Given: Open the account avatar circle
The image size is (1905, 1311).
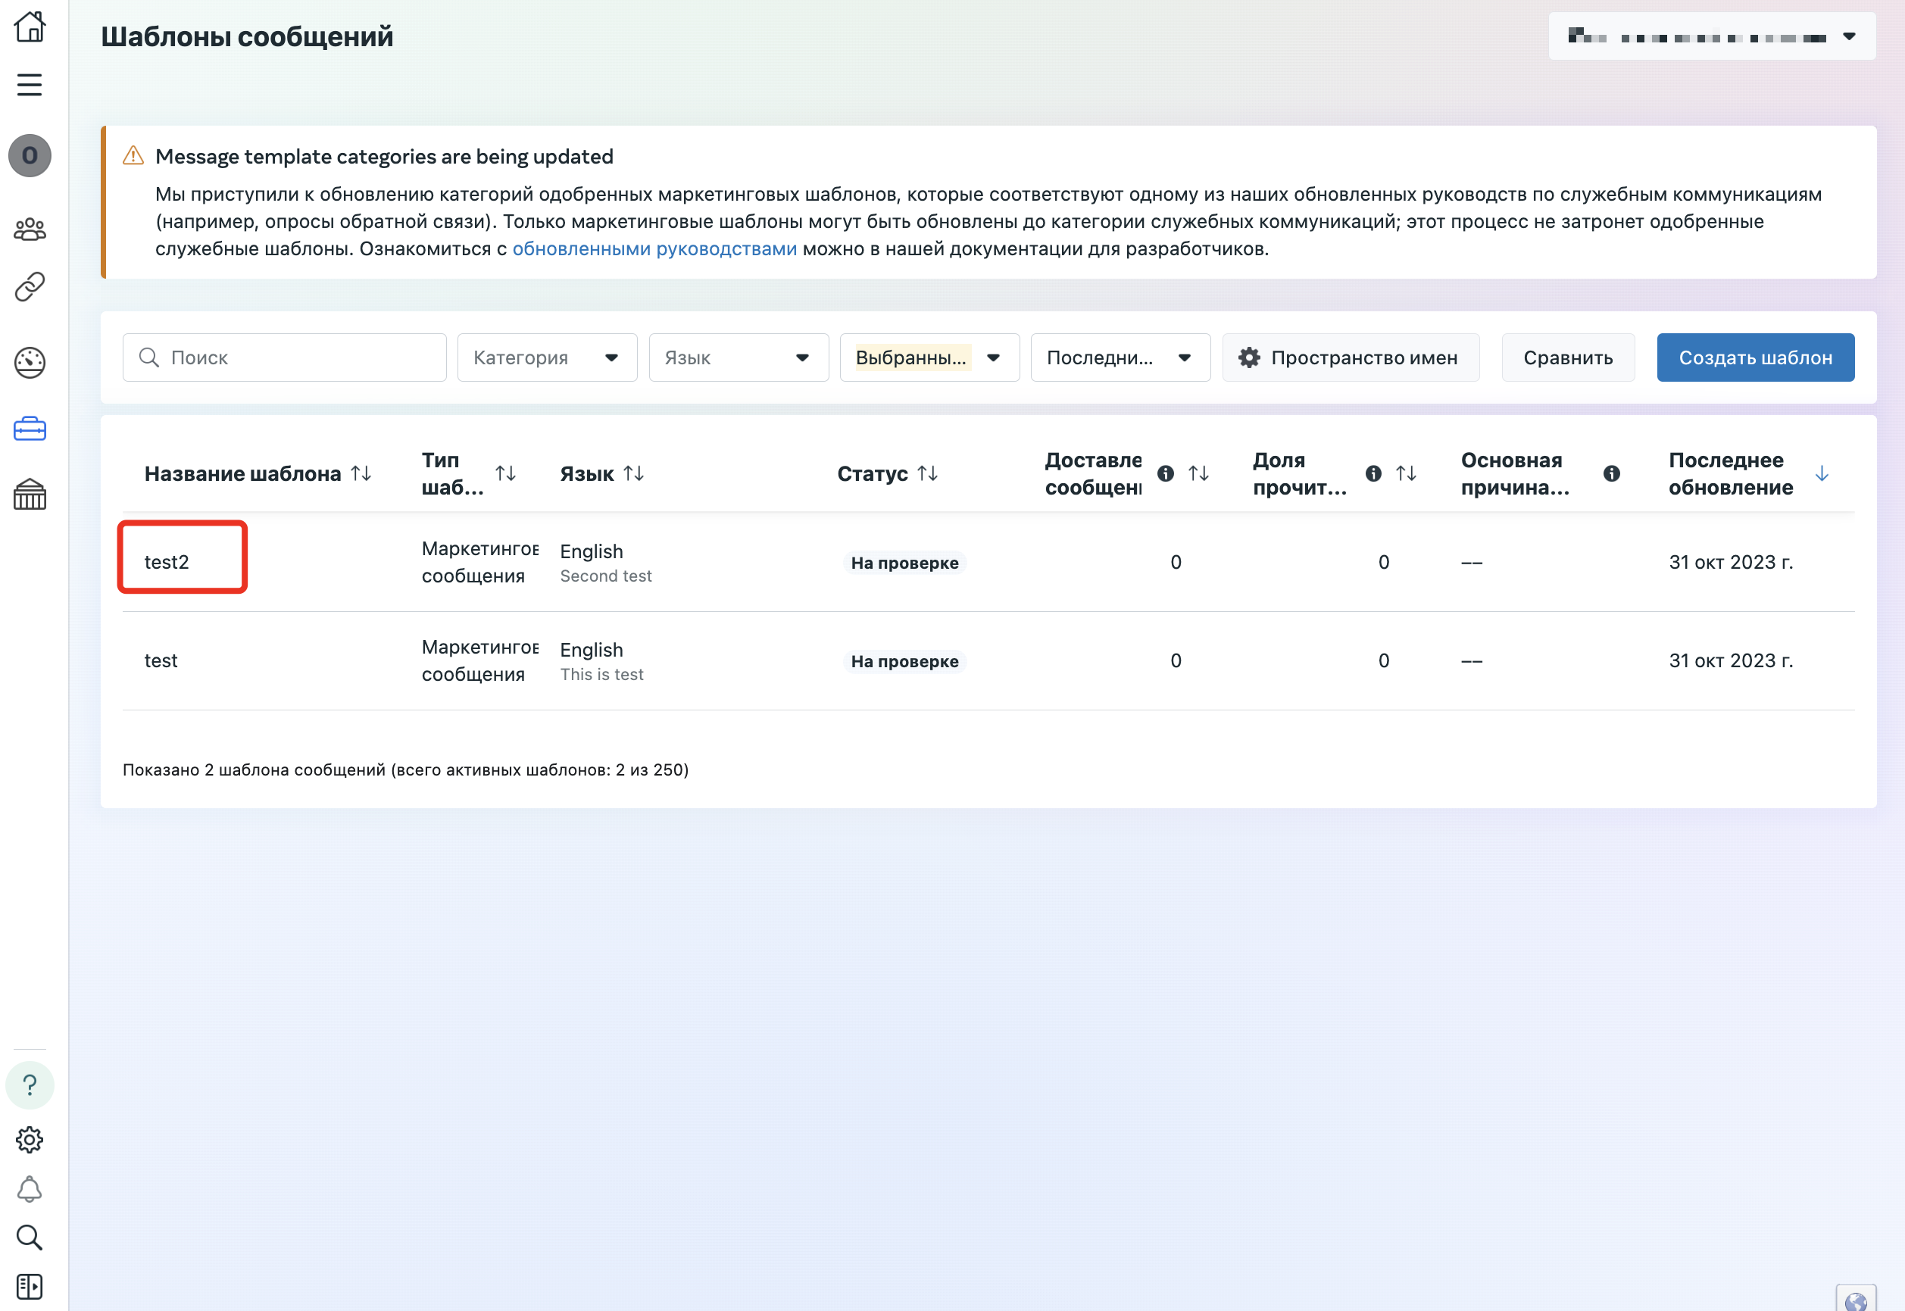Looking at the screenshot, I should [x=30, y=155].
